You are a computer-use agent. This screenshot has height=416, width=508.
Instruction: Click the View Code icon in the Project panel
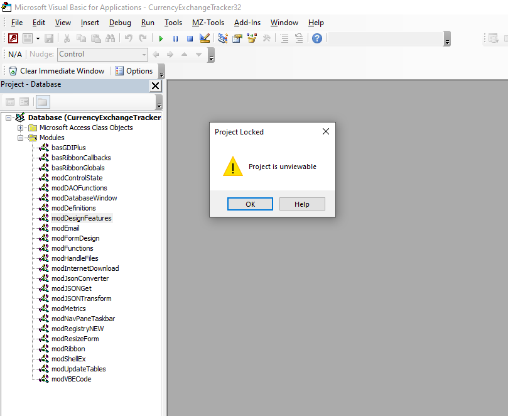pyautogui.click(x=10, y=102)
